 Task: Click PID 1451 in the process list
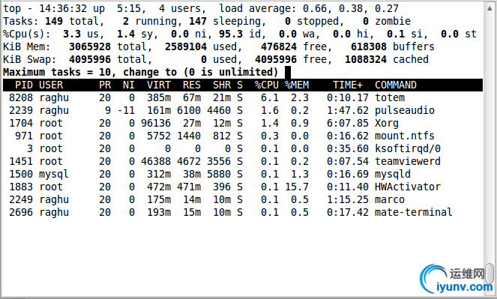pyautogui.click(x=21, y=161)
